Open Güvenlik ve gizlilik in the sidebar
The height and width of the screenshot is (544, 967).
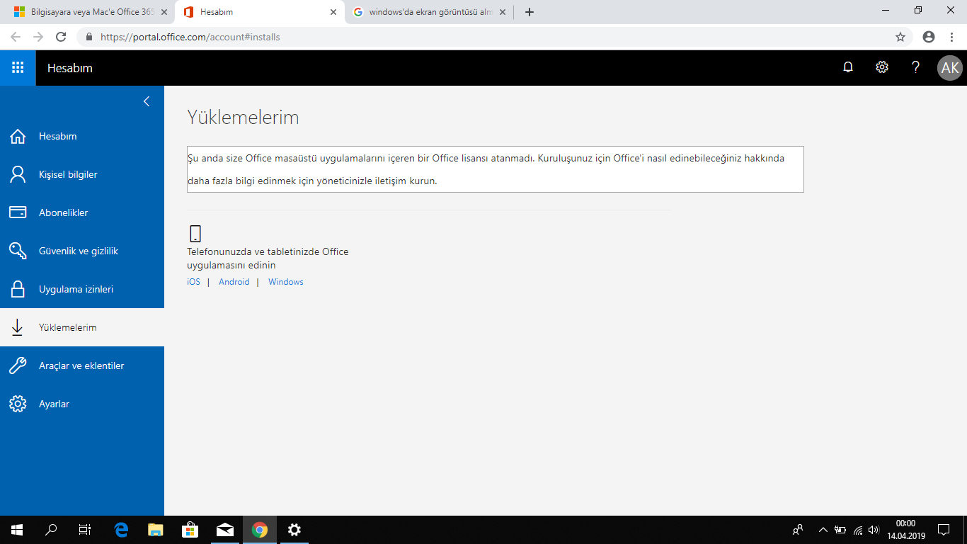pyautogui.click(x=82, y=251)
